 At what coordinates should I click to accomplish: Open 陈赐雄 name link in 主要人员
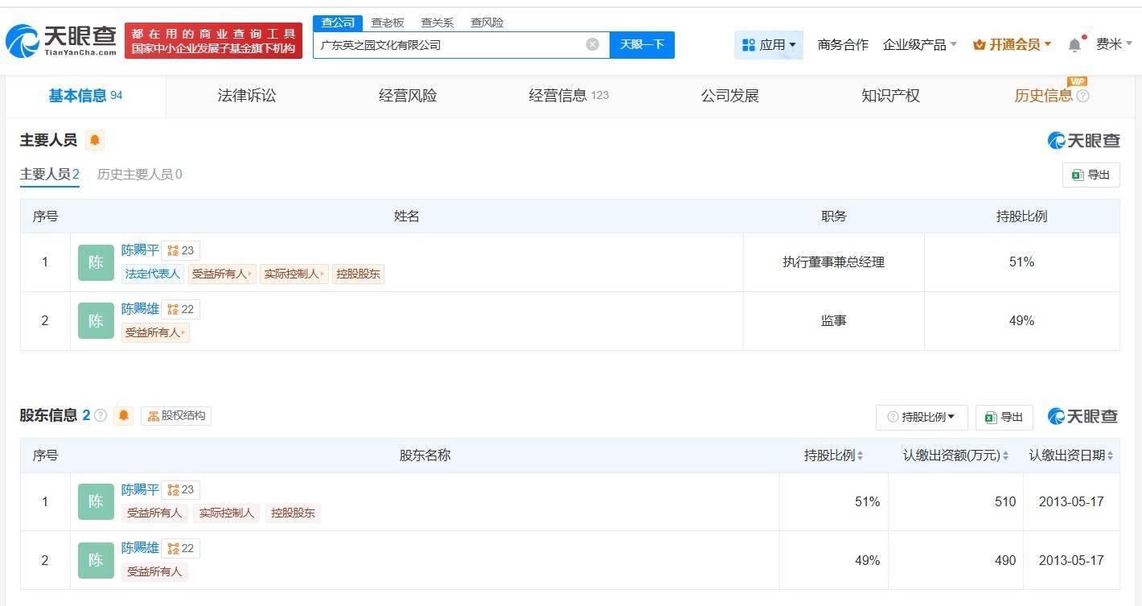pos(140,309)
